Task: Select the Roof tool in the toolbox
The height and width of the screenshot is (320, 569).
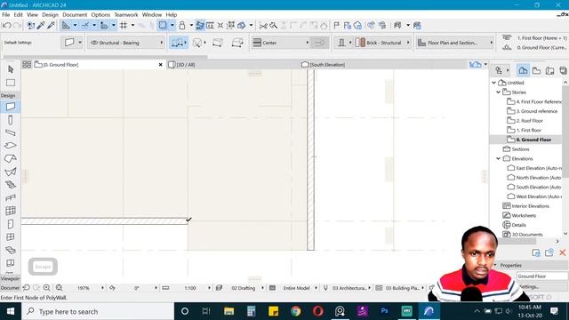Action: coord(11,158)
